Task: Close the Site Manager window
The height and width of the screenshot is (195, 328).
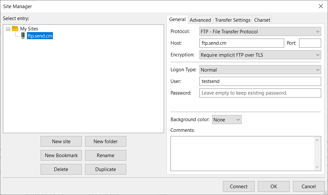Action: (x=321, y=6)
